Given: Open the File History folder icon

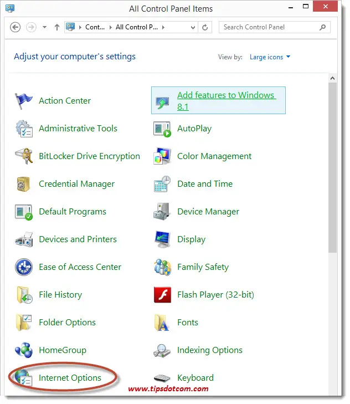Looking at the screenshot, I should (x=24, y=295).
